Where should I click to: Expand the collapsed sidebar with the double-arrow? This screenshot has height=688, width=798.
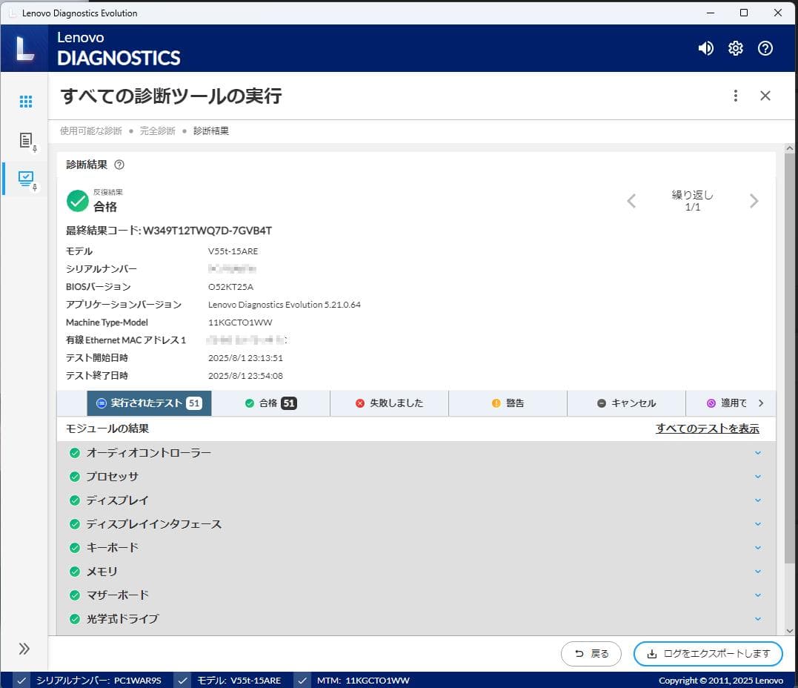coord(24,649)
